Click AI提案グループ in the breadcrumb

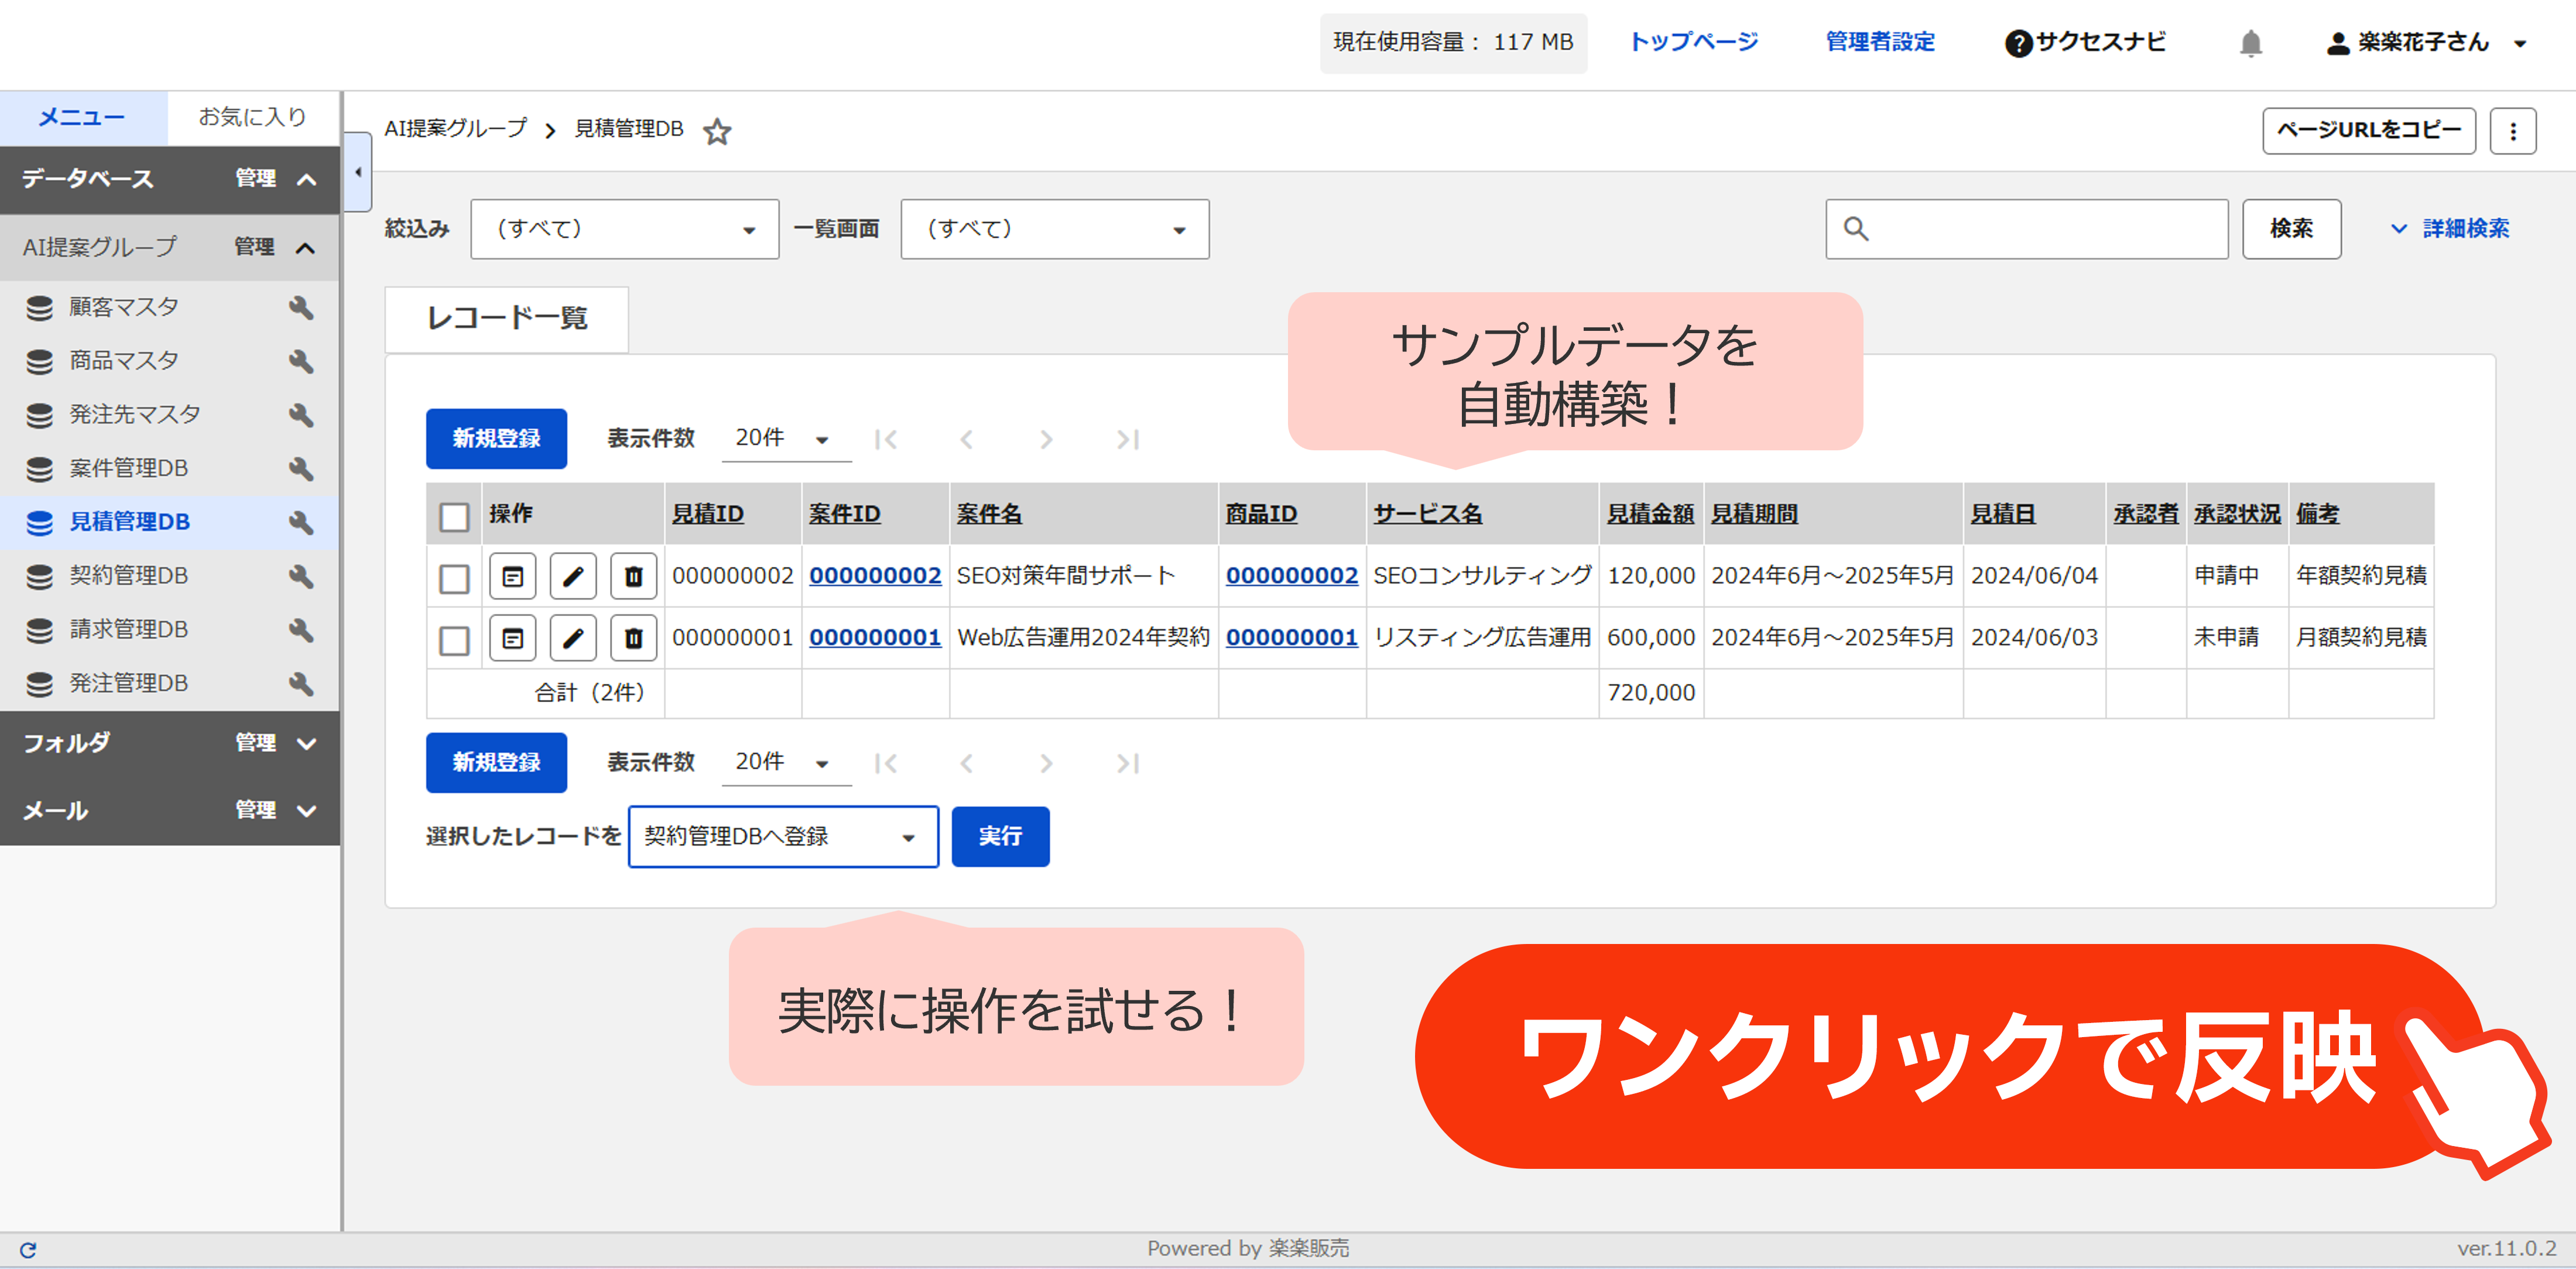point(455,129)
